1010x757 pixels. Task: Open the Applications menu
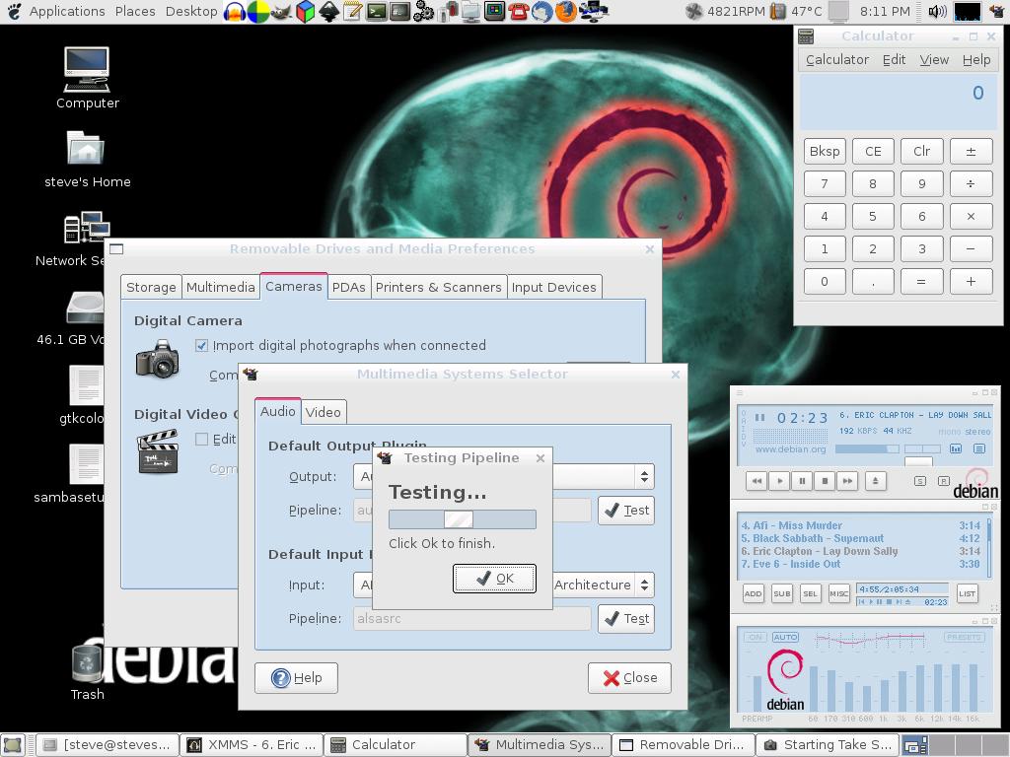[67, 12]
